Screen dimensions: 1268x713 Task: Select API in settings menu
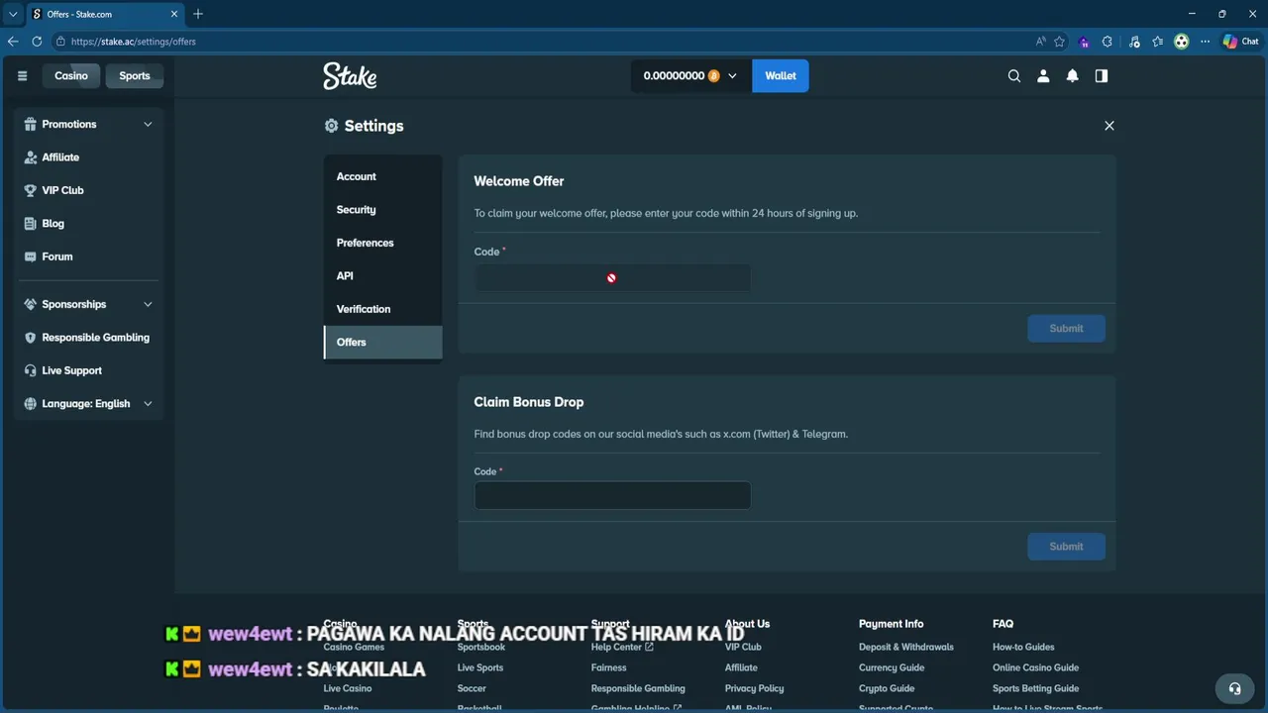pyautogui.click(x=382, y=276)
